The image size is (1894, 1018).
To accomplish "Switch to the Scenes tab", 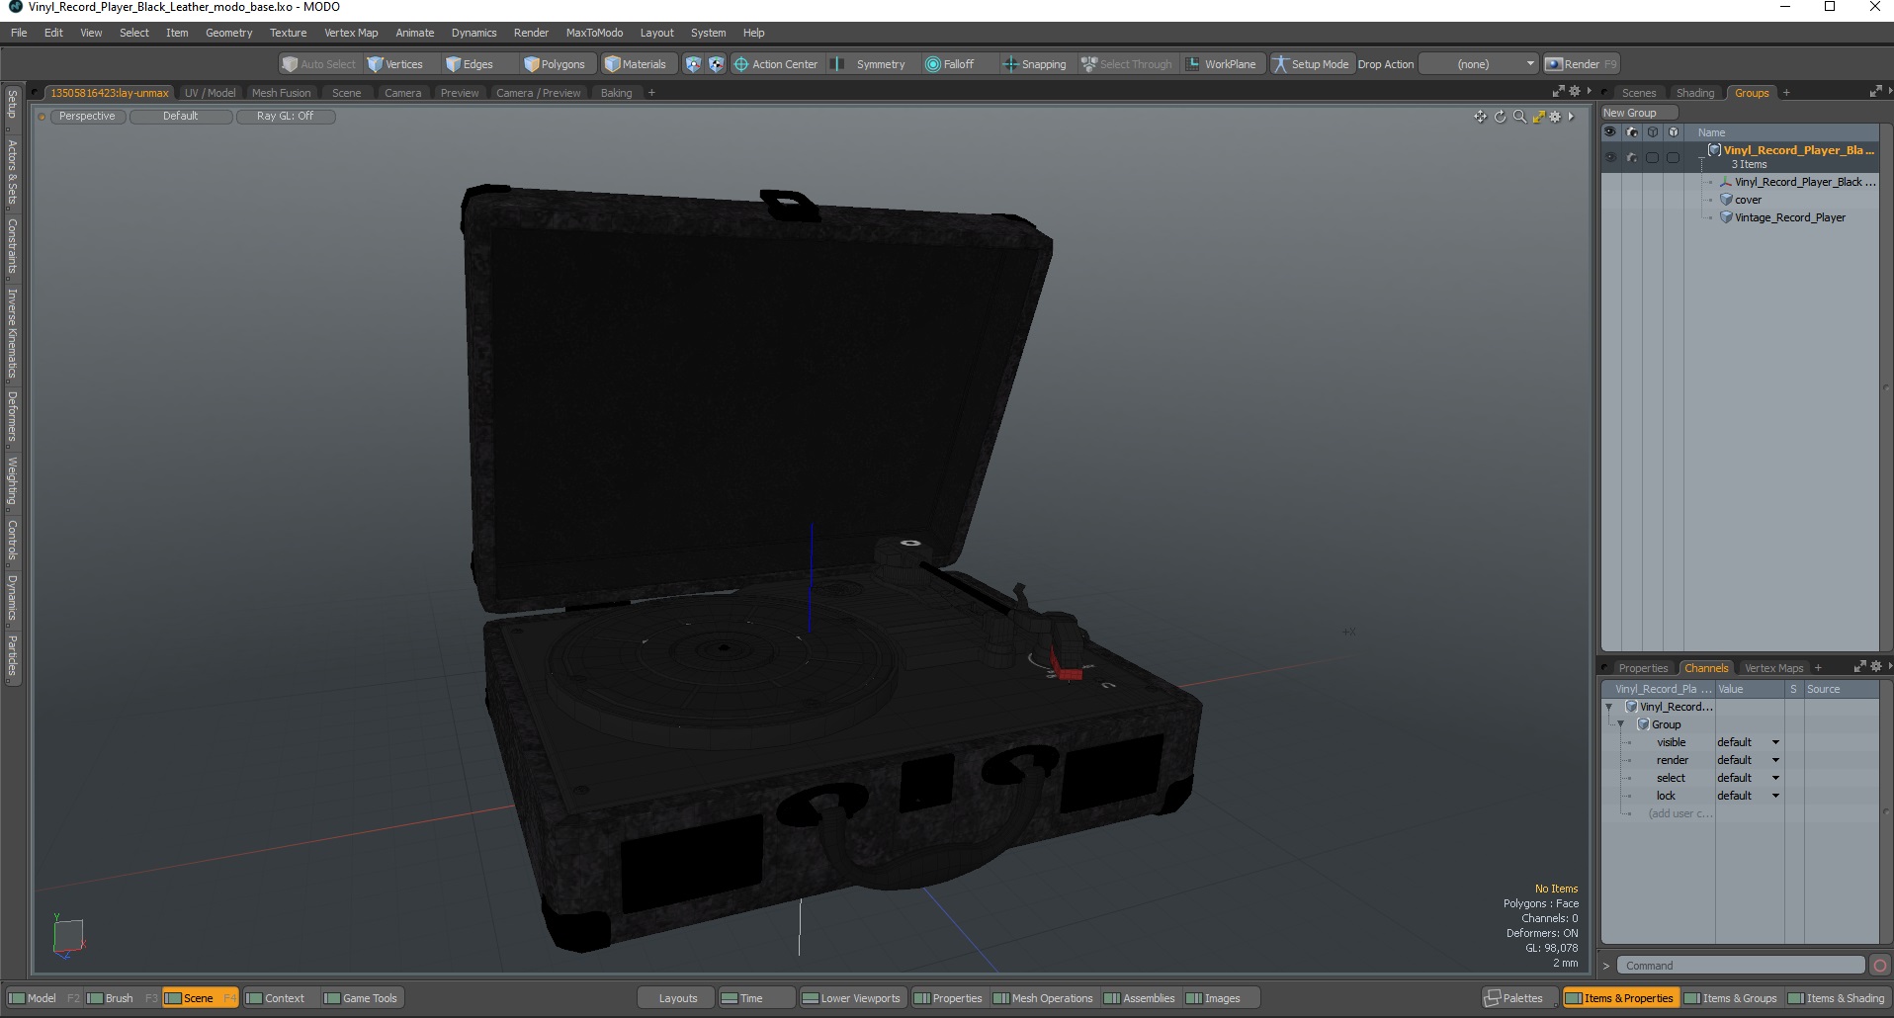I will pyautogui.click(x=1638, y=93).
